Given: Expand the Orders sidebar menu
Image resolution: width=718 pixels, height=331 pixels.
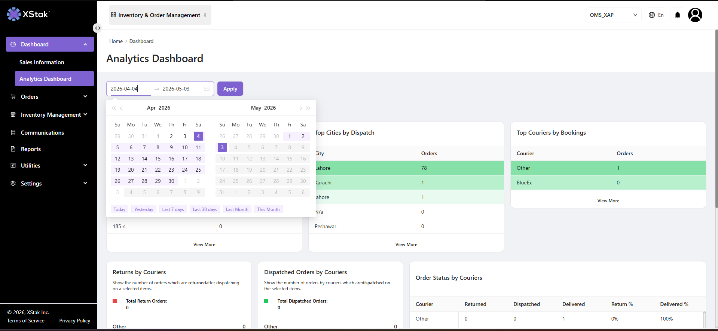Looking at the screenshot, I should [50, 96].
